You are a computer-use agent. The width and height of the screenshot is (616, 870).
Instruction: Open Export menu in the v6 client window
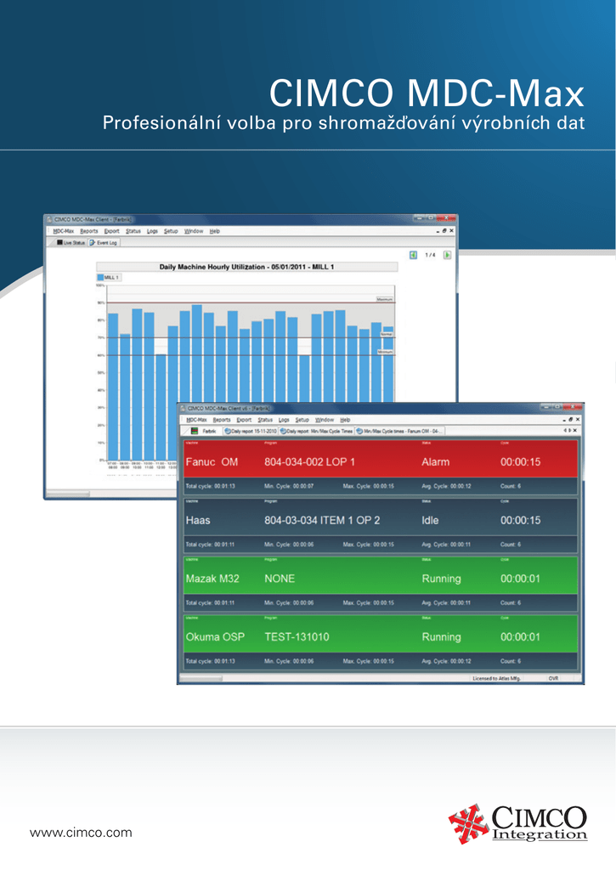pos(244,420)
